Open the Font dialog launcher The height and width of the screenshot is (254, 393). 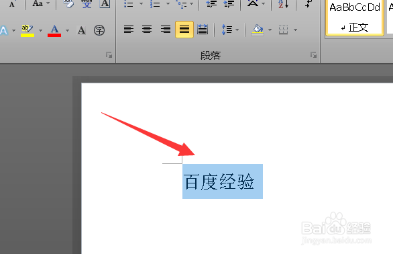[109, 55]
